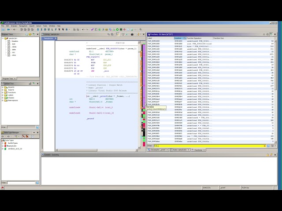Select Headers node in Program Tree
Screen dimensions: 282x211
tap(15, 41)
